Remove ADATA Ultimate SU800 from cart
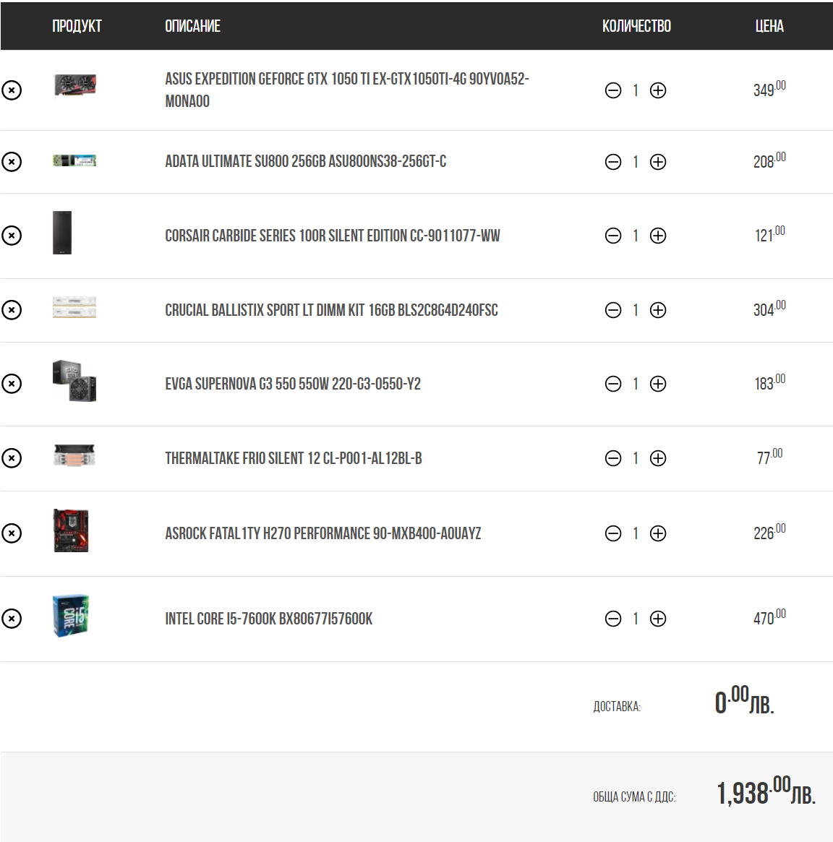 (12, 161)
